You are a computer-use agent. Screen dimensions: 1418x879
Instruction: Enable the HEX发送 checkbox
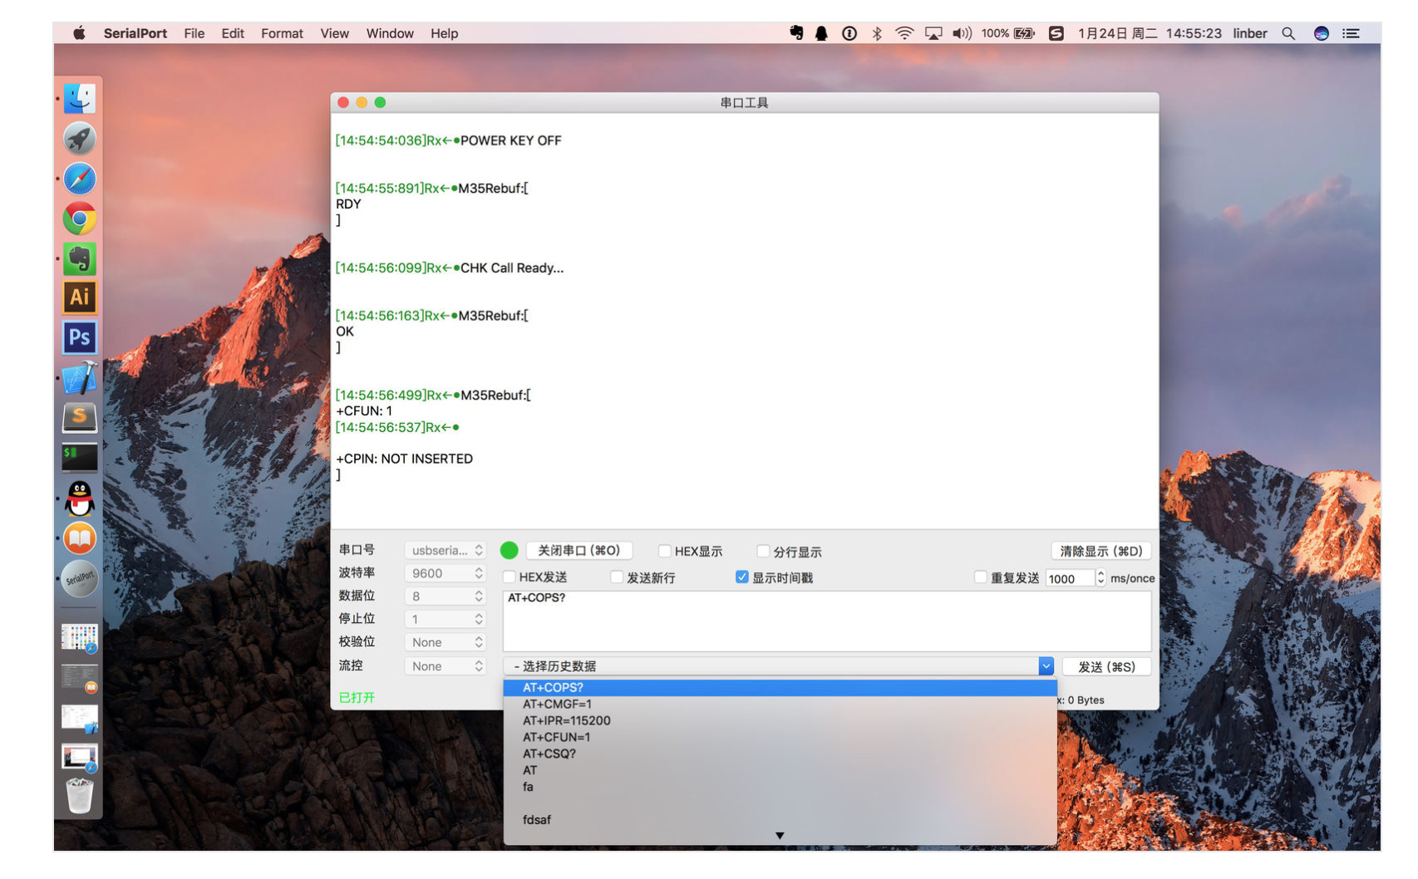[510, 577]
